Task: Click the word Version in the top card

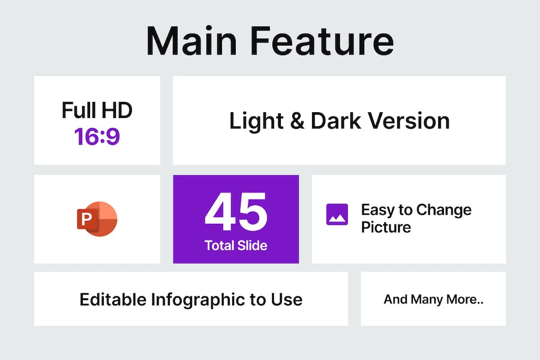Action: [409, 121]
